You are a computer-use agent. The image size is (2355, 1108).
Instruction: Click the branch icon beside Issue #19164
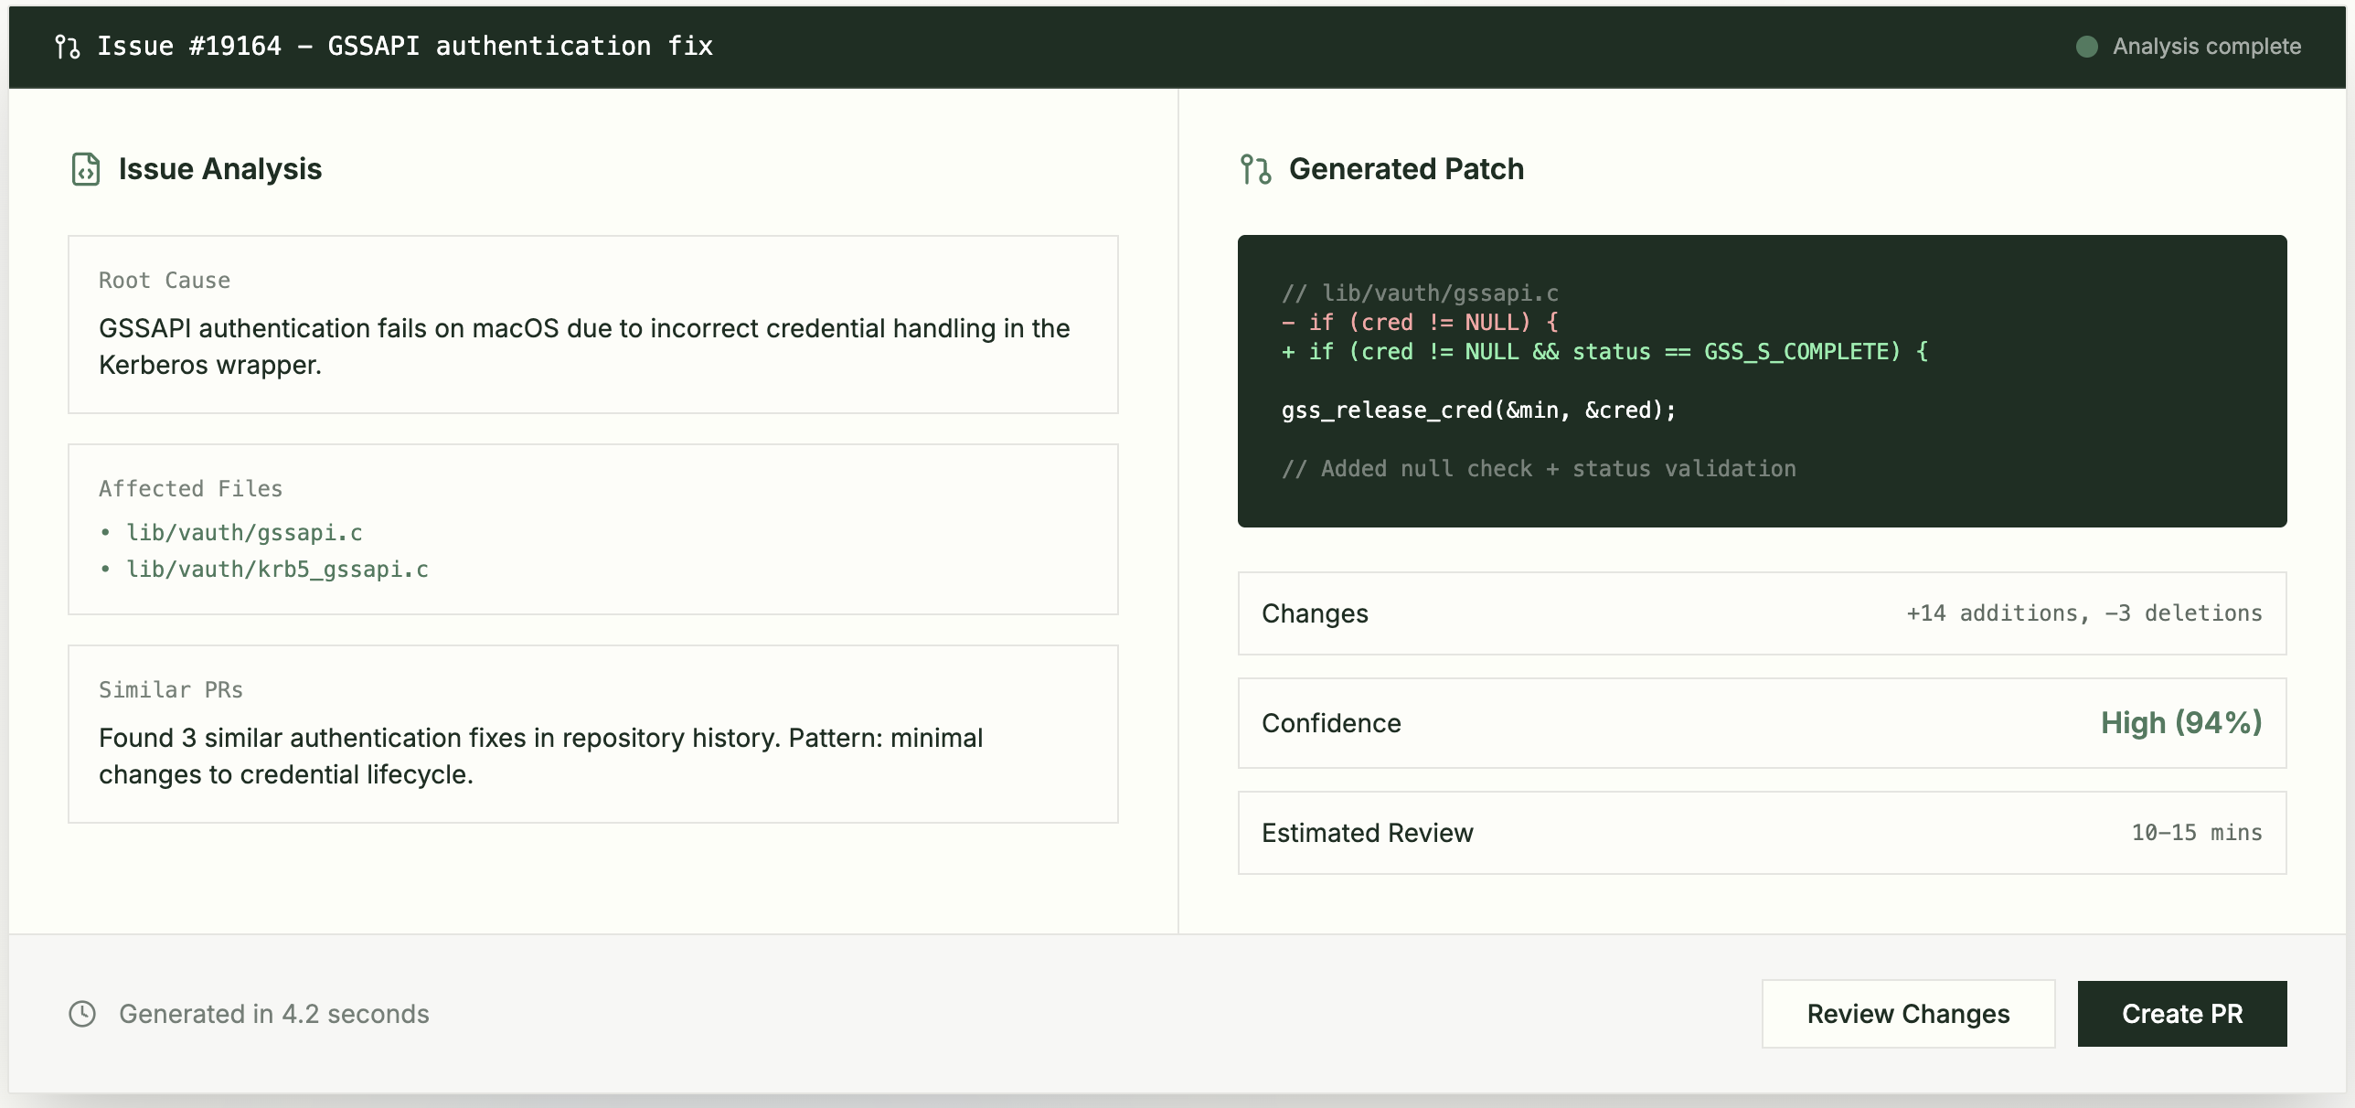[67, 46]
